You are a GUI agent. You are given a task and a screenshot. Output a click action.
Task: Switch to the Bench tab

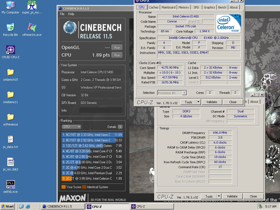click(222, 7)
